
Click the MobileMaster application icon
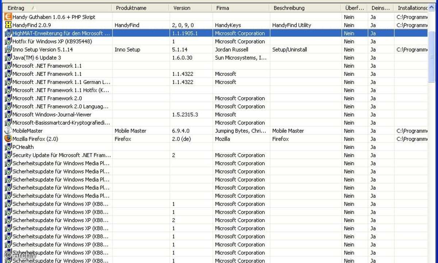click(8, 131)
